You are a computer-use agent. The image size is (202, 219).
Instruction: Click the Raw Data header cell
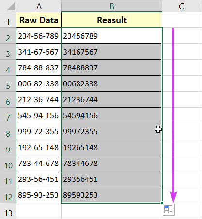coord(39,20)
